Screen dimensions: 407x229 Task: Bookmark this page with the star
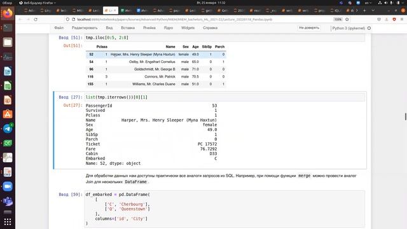tap(347, 20)
